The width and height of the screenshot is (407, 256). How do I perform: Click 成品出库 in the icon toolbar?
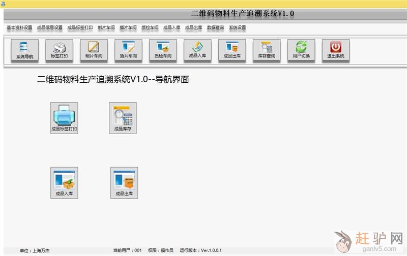232,51
